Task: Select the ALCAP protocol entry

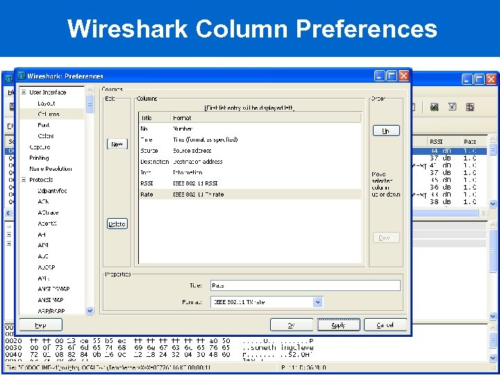Action: [47, 267]
